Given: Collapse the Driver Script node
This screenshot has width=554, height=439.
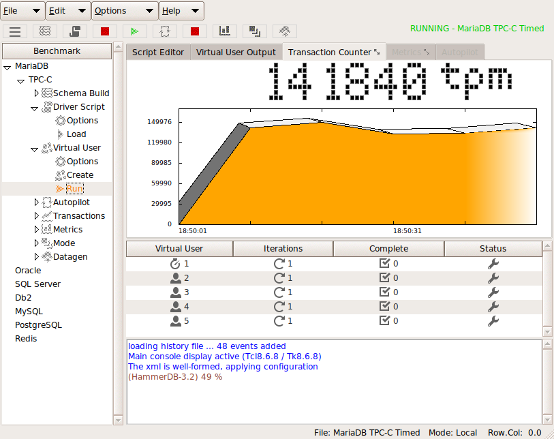Looking at the screenshot, I should (34, 108).
